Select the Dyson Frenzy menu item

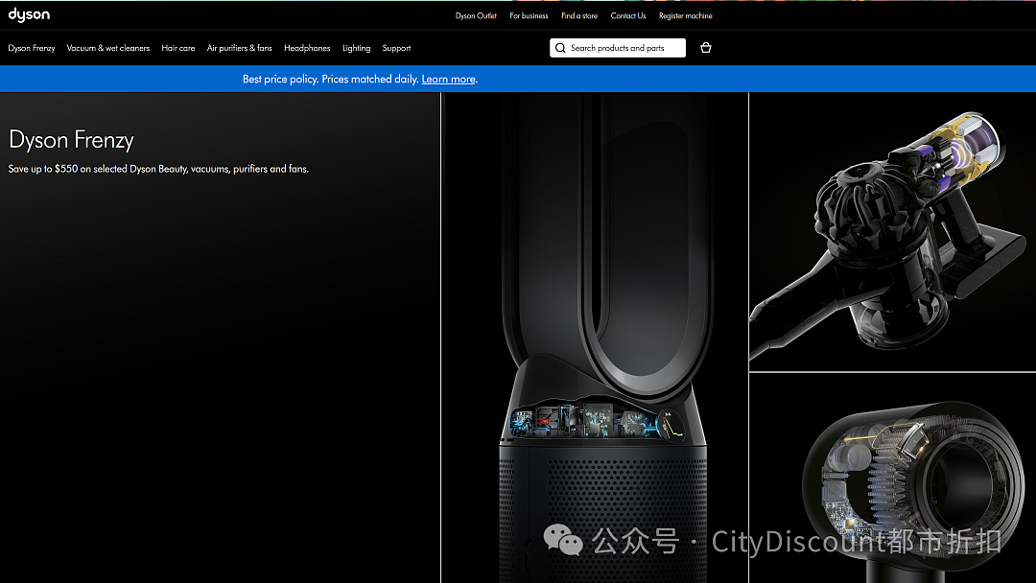[x=32, y=48]
